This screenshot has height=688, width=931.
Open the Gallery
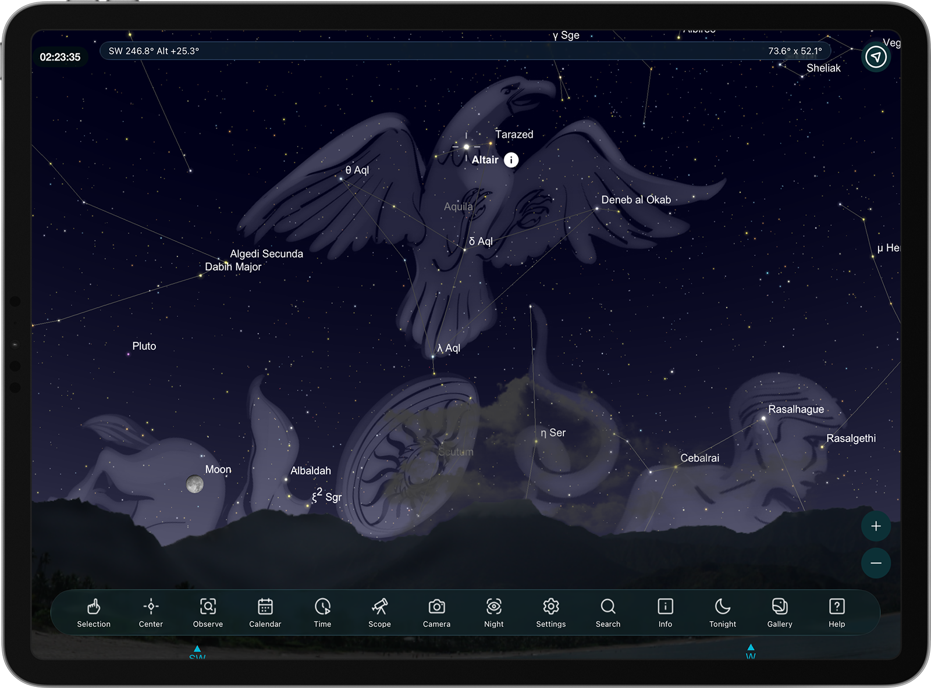[x=780, y=612]
